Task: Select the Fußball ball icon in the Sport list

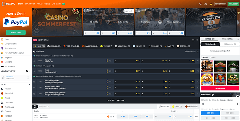Action: coord(2,89)
